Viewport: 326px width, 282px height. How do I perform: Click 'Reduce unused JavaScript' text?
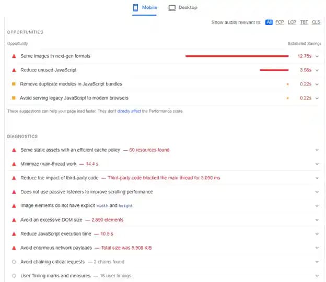pos(48,70)
